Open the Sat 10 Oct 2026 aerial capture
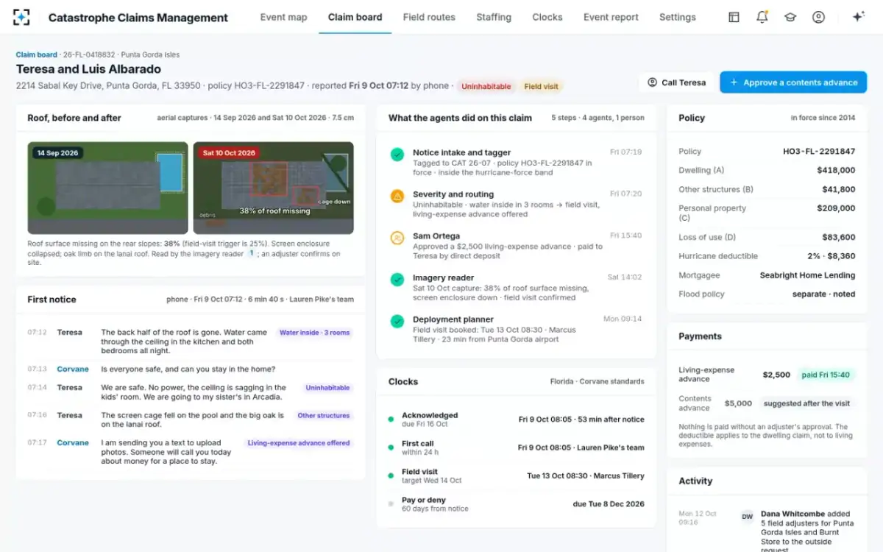This screenshot has height=552, width=883. click(274, 188)
